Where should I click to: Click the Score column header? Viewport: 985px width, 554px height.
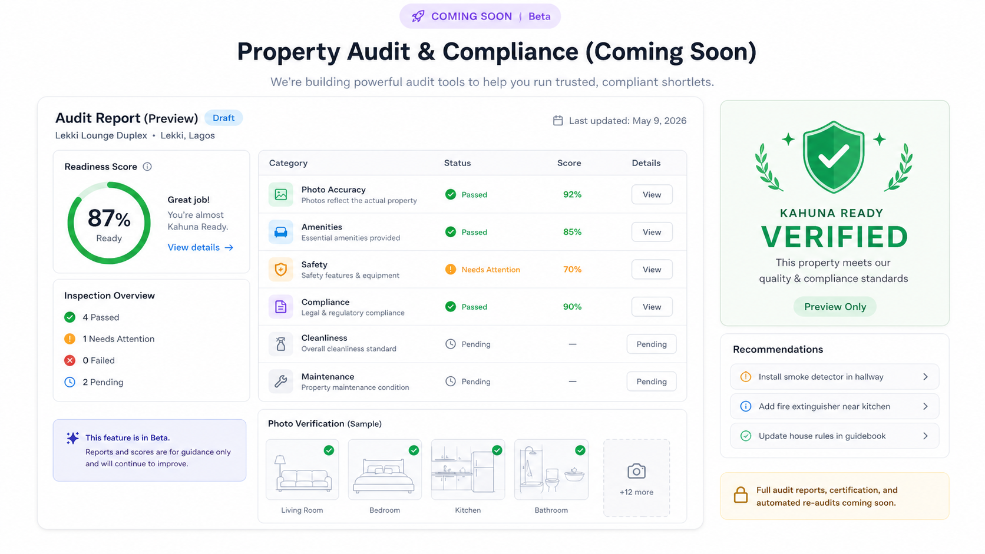click(569, 163)
